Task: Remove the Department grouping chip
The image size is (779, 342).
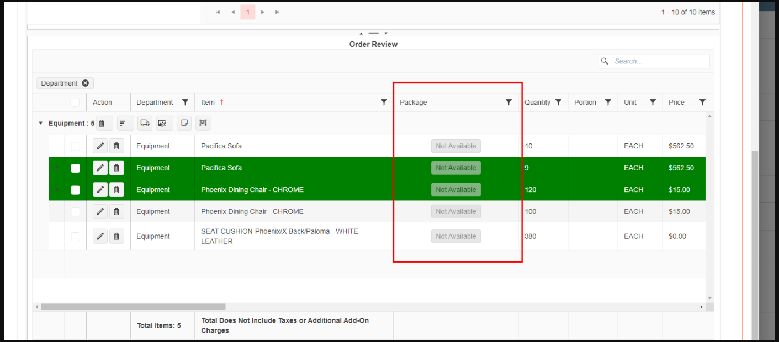Action: 86,83
